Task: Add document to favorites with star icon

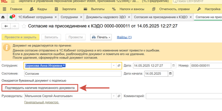Action: pyautogui.click(x=24, y=26)
